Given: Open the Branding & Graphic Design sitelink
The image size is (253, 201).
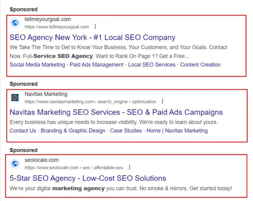Looking at the screenshot, I should 73,131.
